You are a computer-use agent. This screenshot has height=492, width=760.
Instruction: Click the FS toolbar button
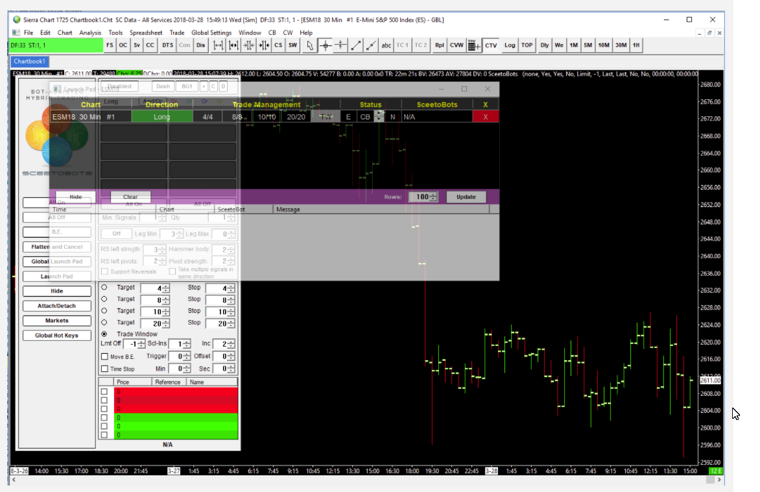point(110,45)
